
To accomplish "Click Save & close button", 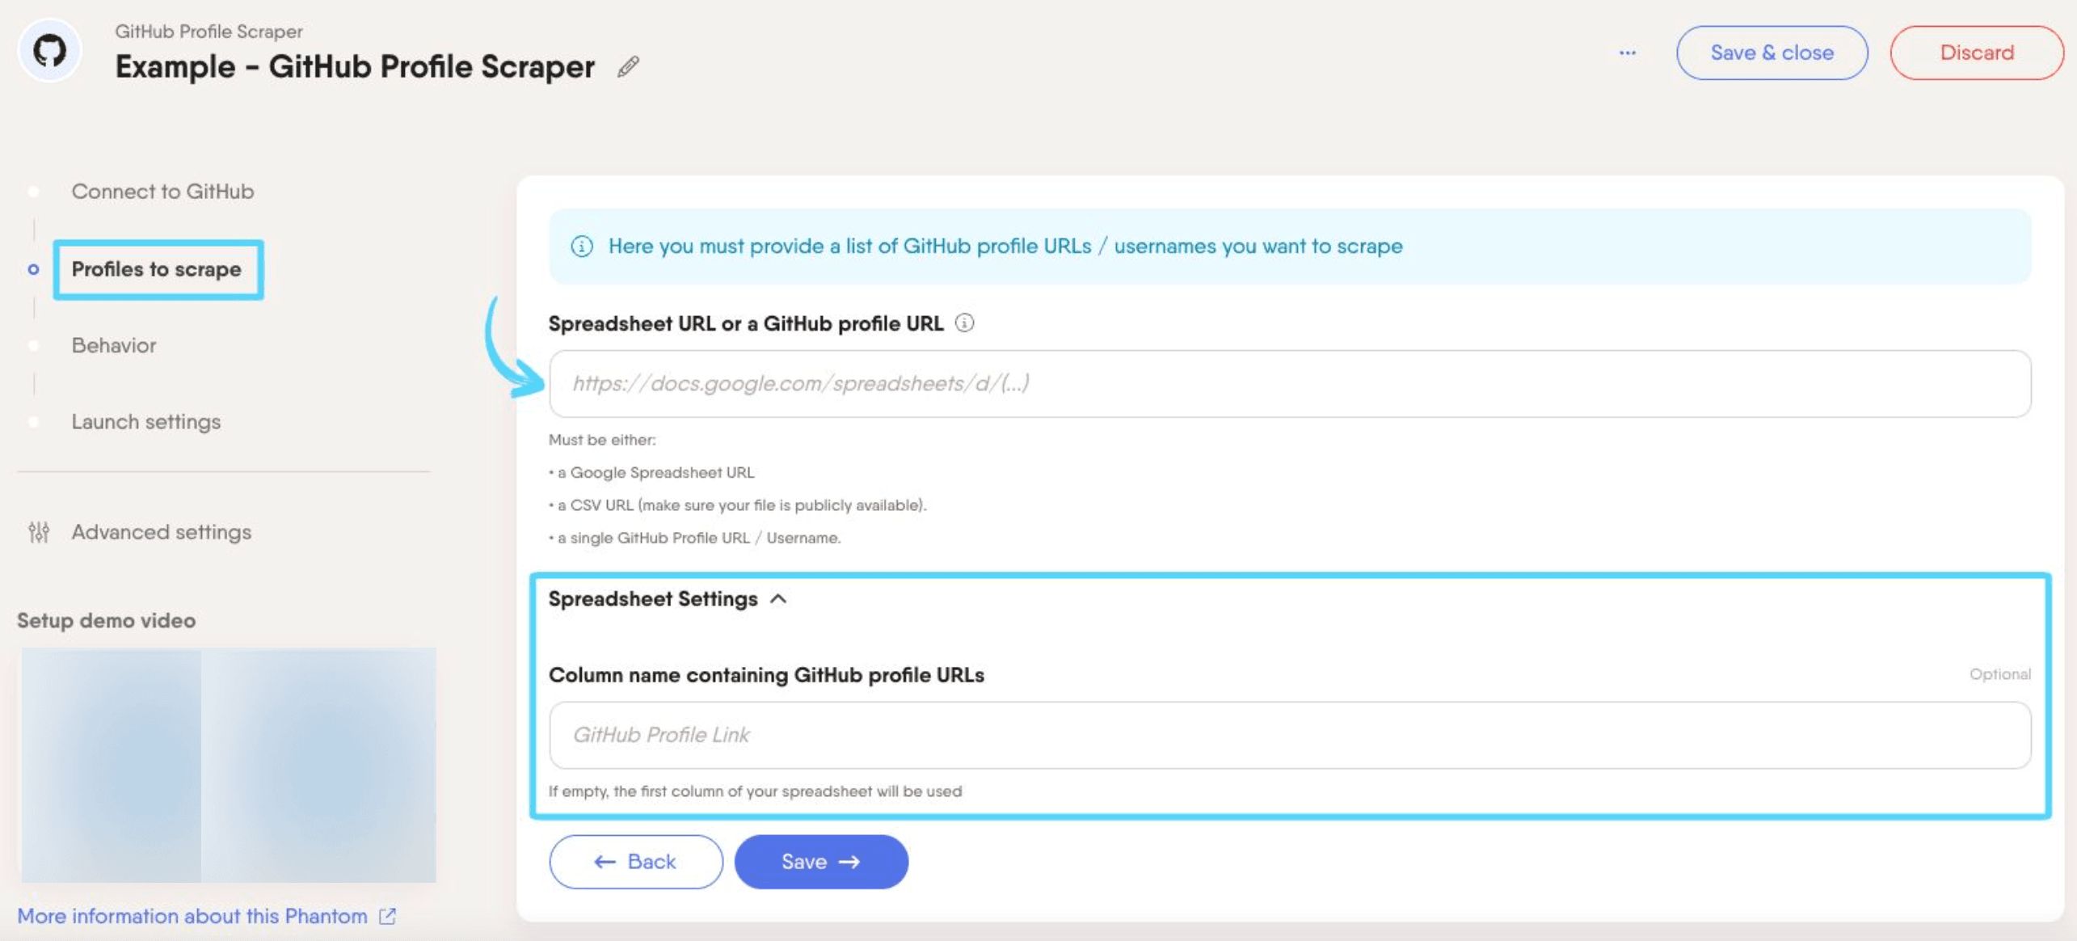I will click(1772, 53).
